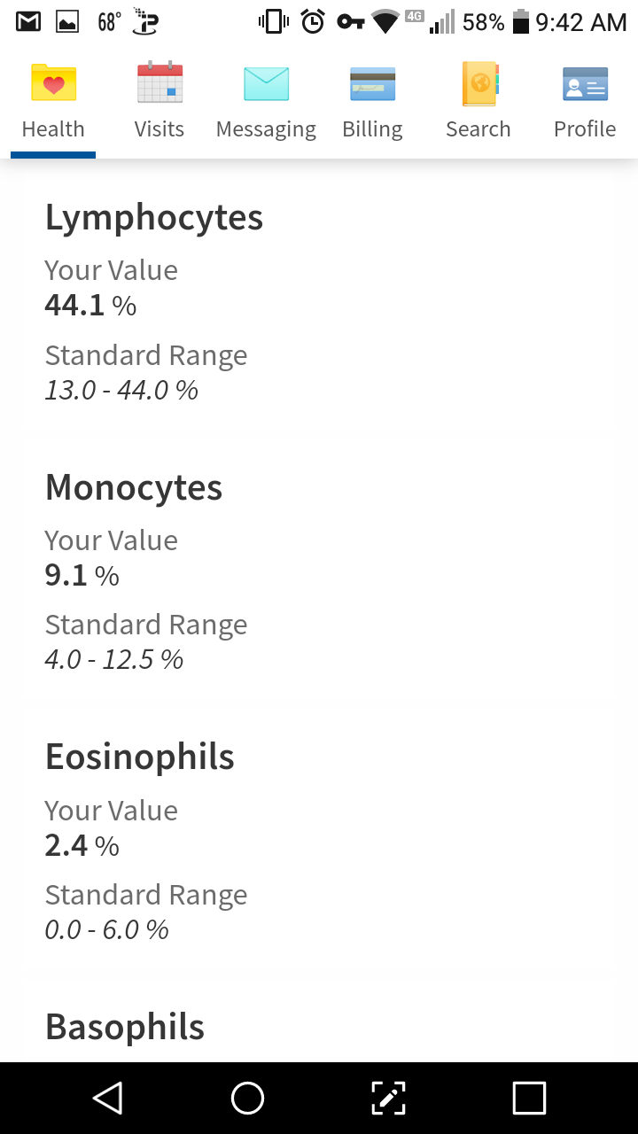Open the Health heart folder icon

click(53, 83)
